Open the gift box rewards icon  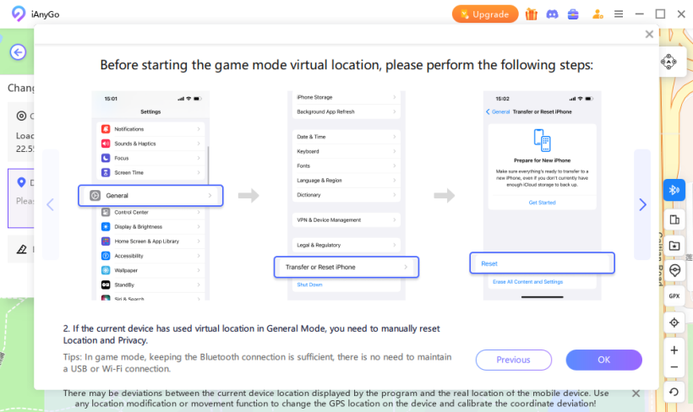tap(532, 14)
